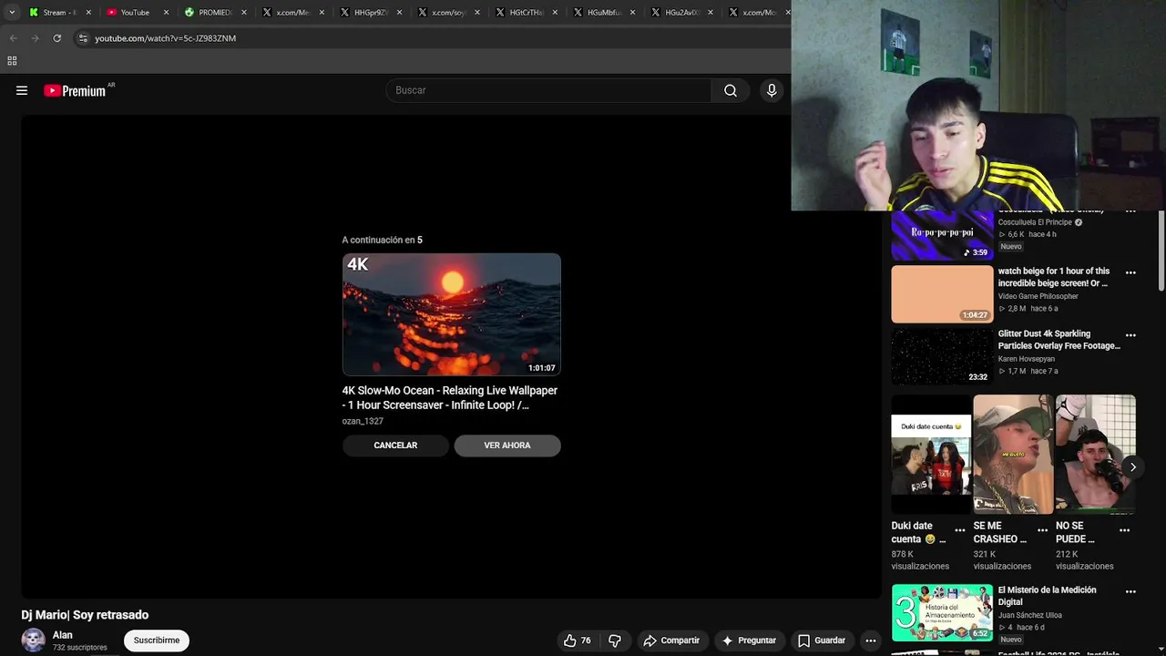Close the HGuMbfu tab
1166x656 pixels.
pyautogui.click(x=632, y=13)
